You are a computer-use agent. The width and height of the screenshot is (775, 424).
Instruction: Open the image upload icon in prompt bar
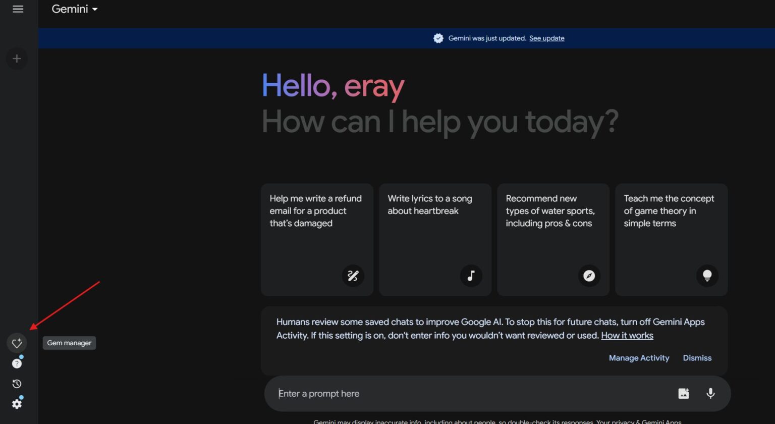pos(684,393)
